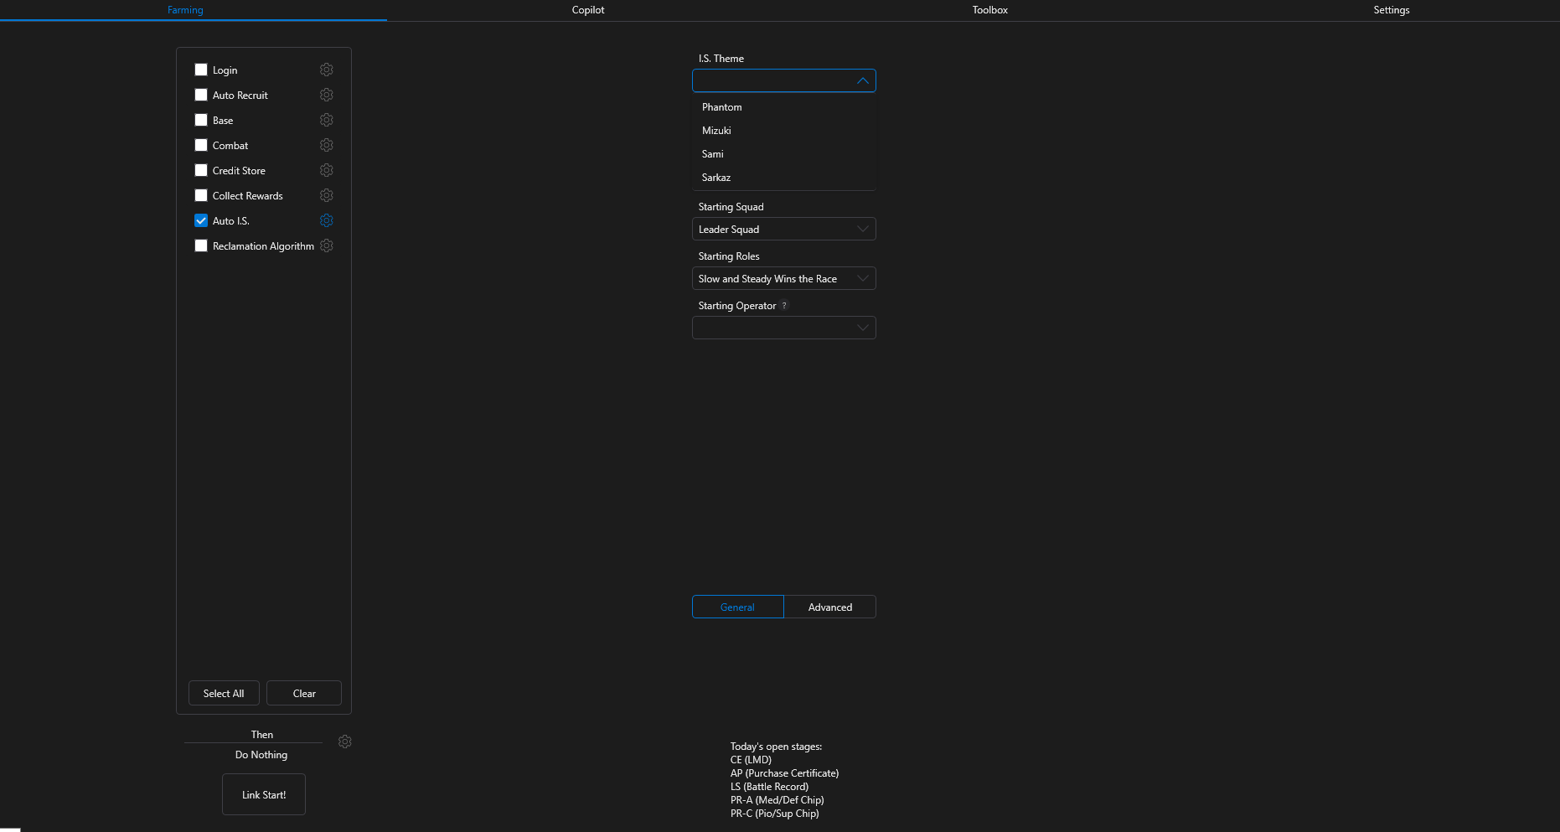Viewport: 1560px width, 832px height.
Task: Select Sarkaz in the I.S. Theme list
Action: (784, 178)
